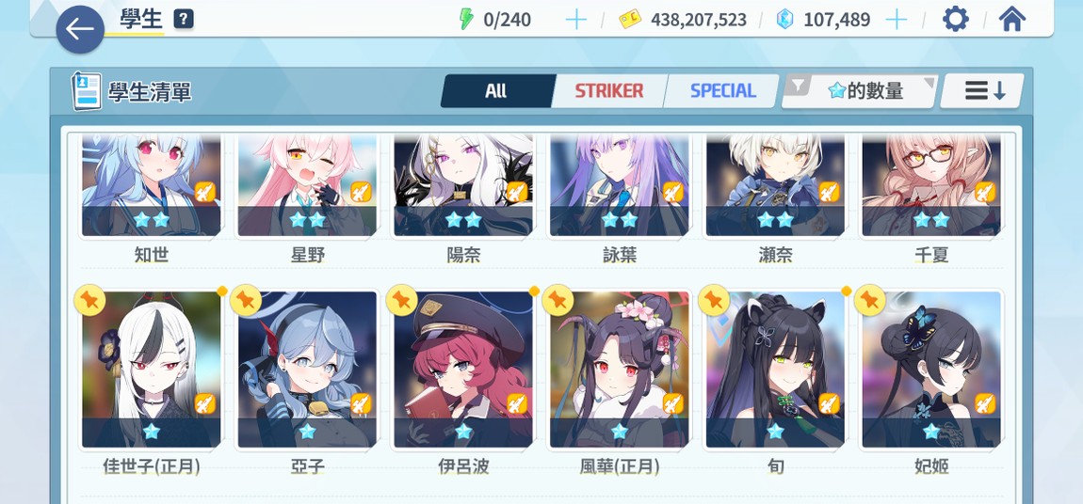
Task: Go back with the arrow button
Action: click(80, 30)
